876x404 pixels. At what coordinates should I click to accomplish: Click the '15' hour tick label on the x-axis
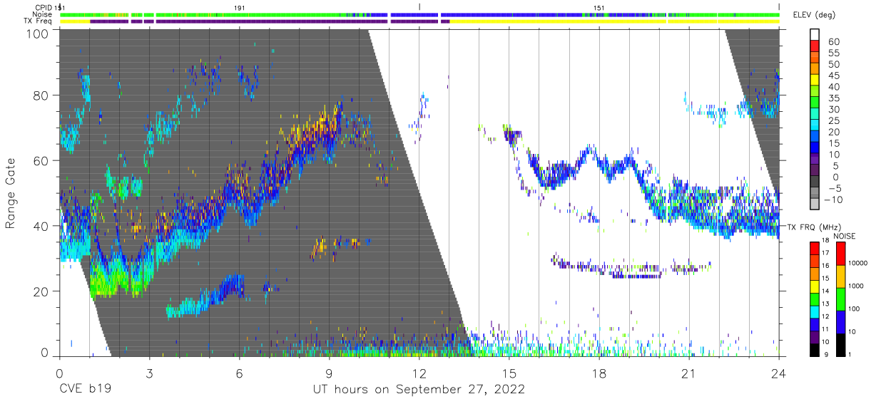(509, 373)
